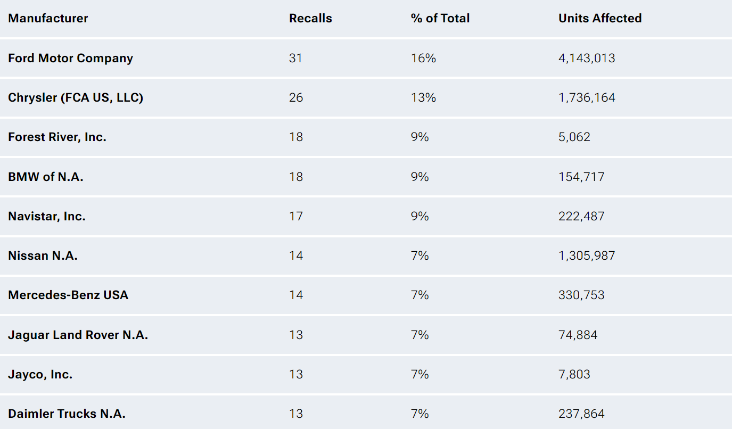The width and height of the screenshot is (732, 429).
Task: Select the Forest River, Inc. cell
Action: (x=57, y=137)
